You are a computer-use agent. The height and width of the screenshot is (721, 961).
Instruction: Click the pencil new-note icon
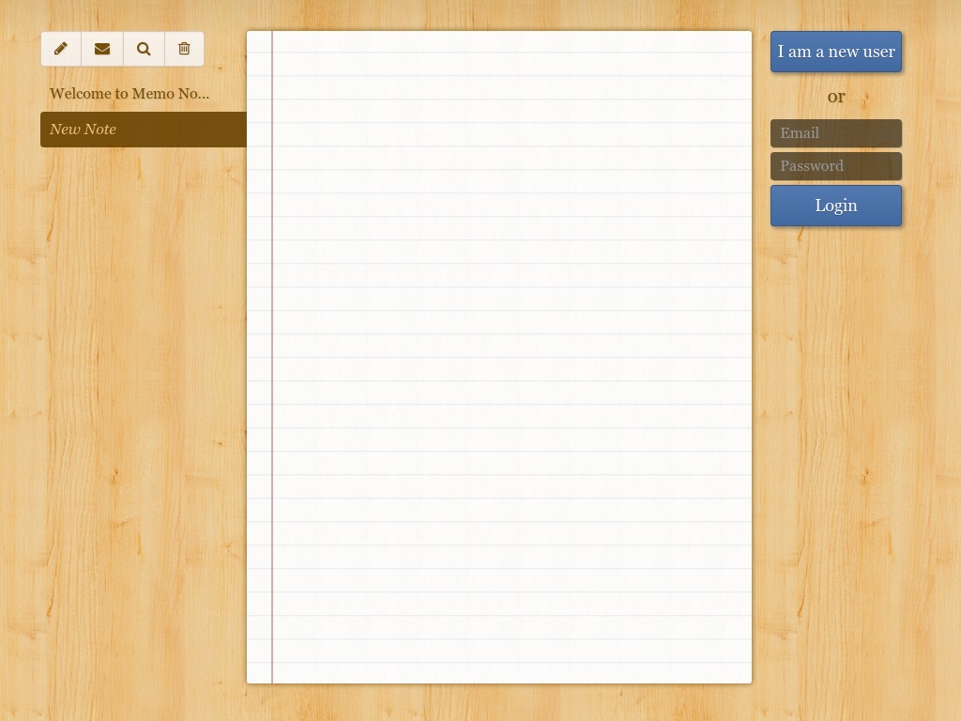point(61,49)
